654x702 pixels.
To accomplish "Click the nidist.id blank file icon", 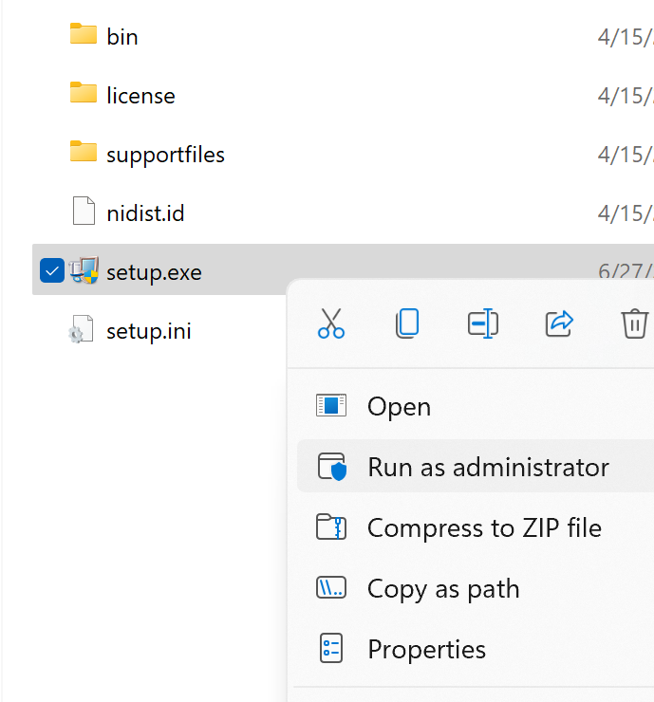I will coord(84,211).
